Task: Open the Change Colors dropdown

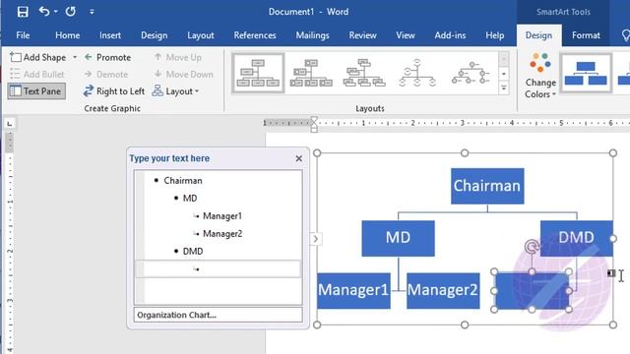Action: [x=540, y=76]
